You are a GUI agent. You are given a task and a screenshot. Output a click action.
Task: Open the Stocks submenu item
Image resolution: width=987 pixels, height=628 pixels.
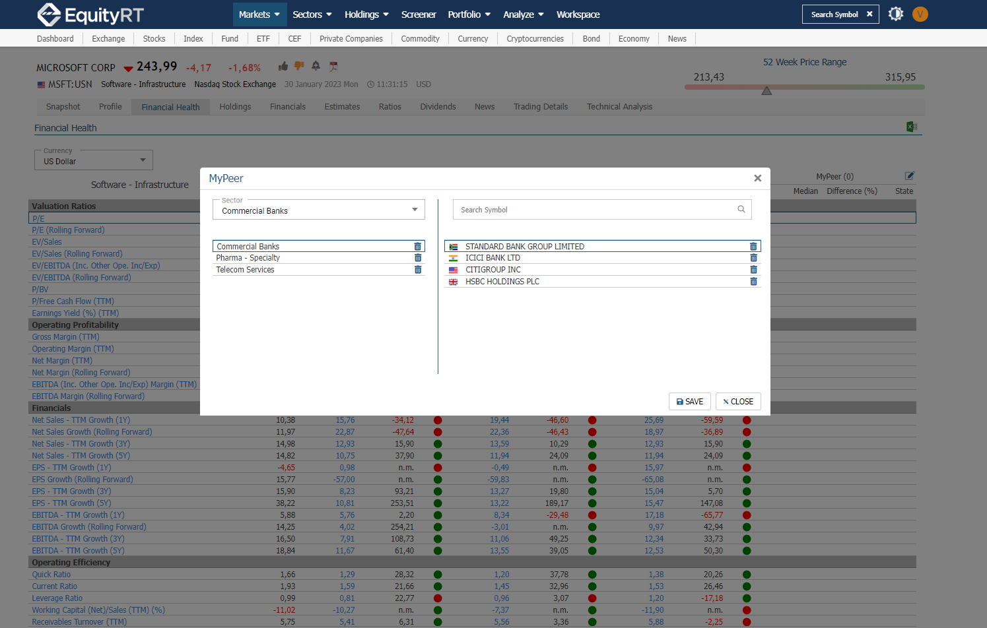154,38
